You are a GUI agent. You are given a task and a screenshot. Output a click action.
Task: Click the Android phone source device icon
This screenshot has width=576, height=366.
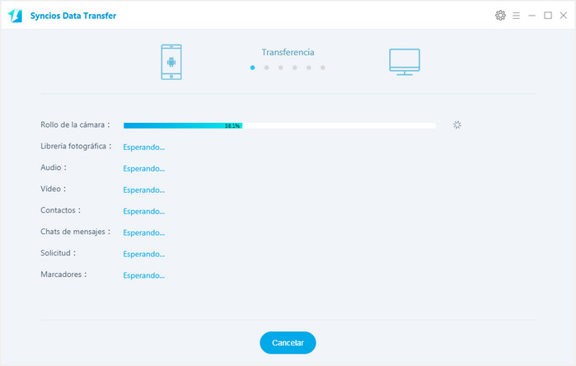click(x=171, y=62)
